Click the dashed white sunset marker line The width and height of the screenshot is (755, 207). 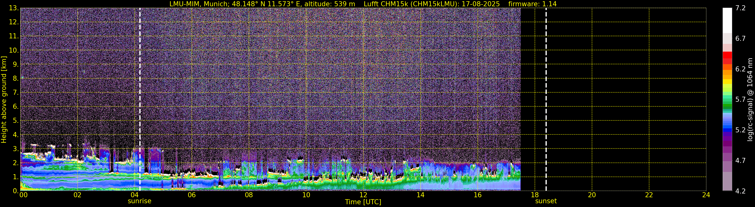[546, 99]
